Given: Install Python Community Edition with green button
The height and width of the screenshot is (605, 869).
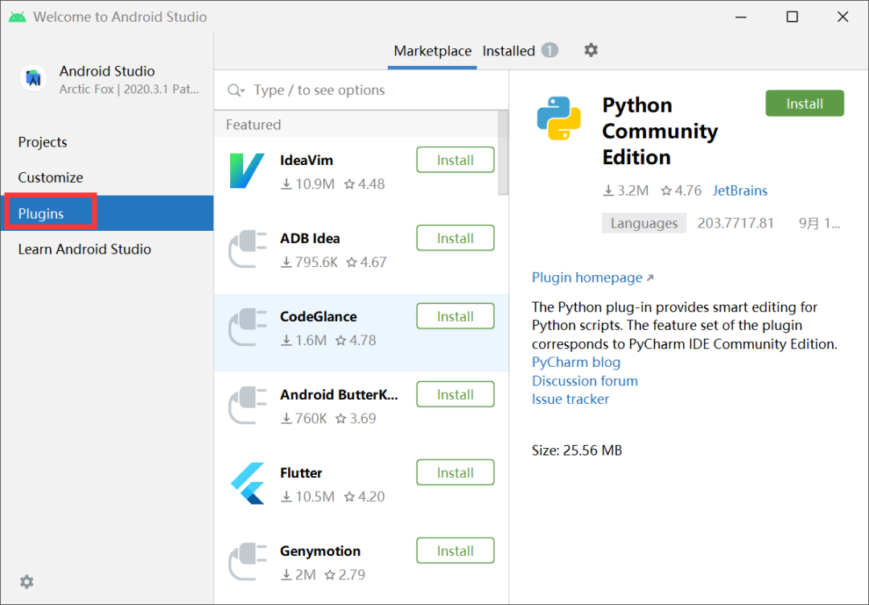Looking at the screenshot, I should pos(805,104).
